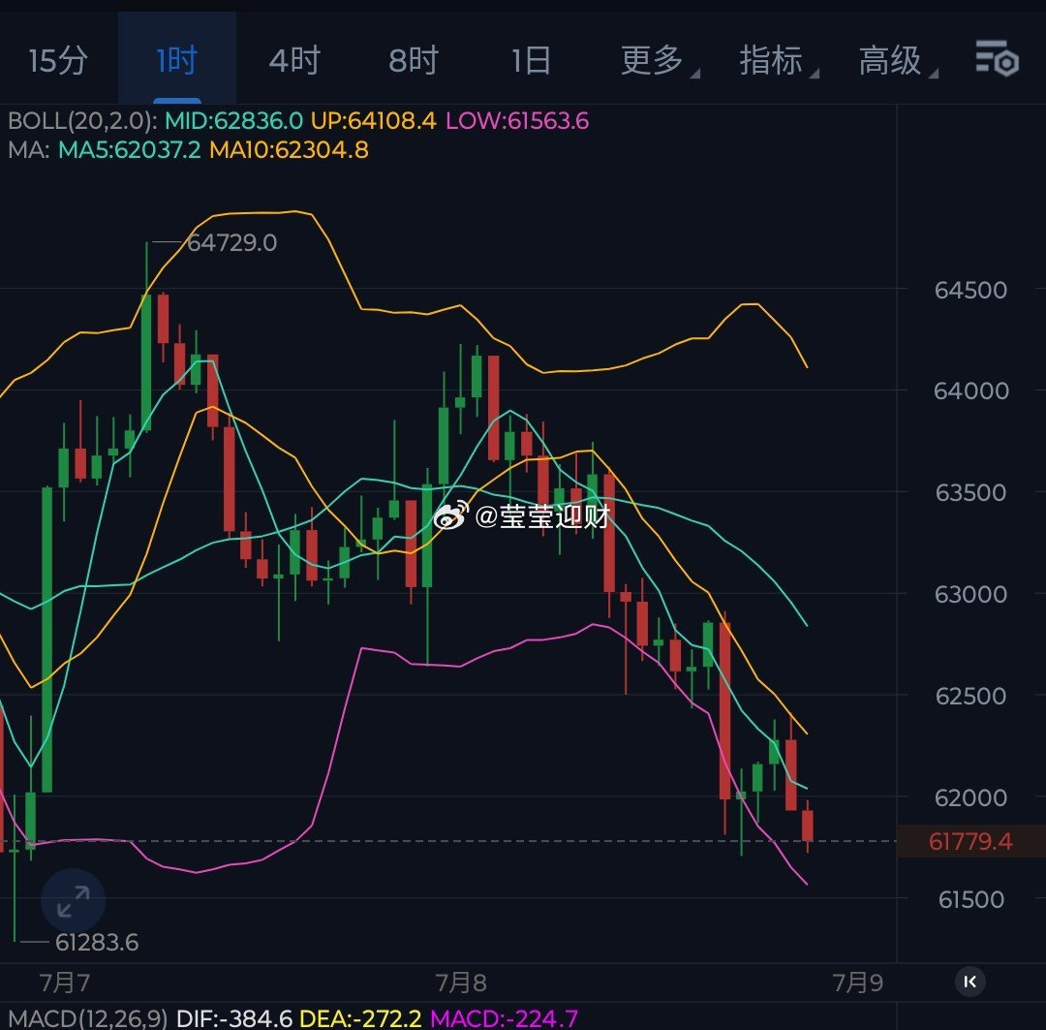Click the 7月7 date axis label
Viewport: 1046px width, 1030px height.
[65, 983]
